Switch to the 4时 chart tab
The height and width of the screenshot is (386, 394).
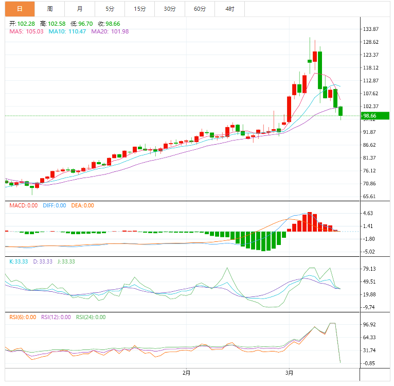(229, 9)
